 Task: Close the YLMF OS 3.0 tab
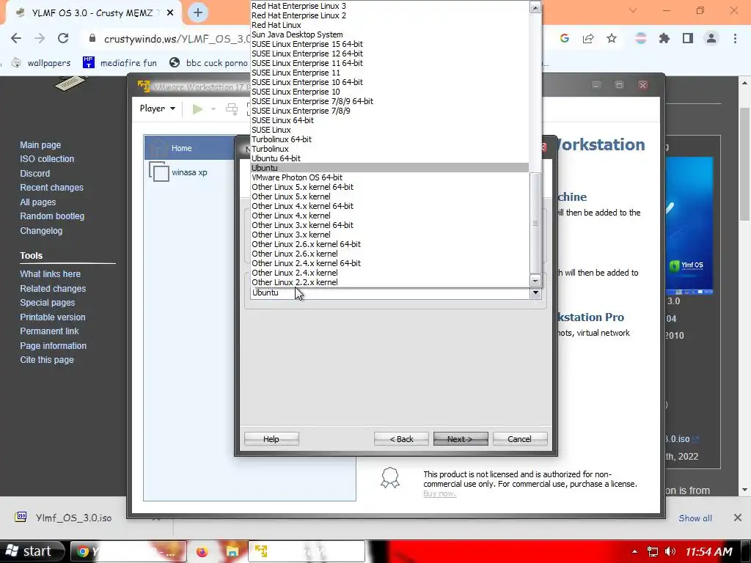point(170,13)
